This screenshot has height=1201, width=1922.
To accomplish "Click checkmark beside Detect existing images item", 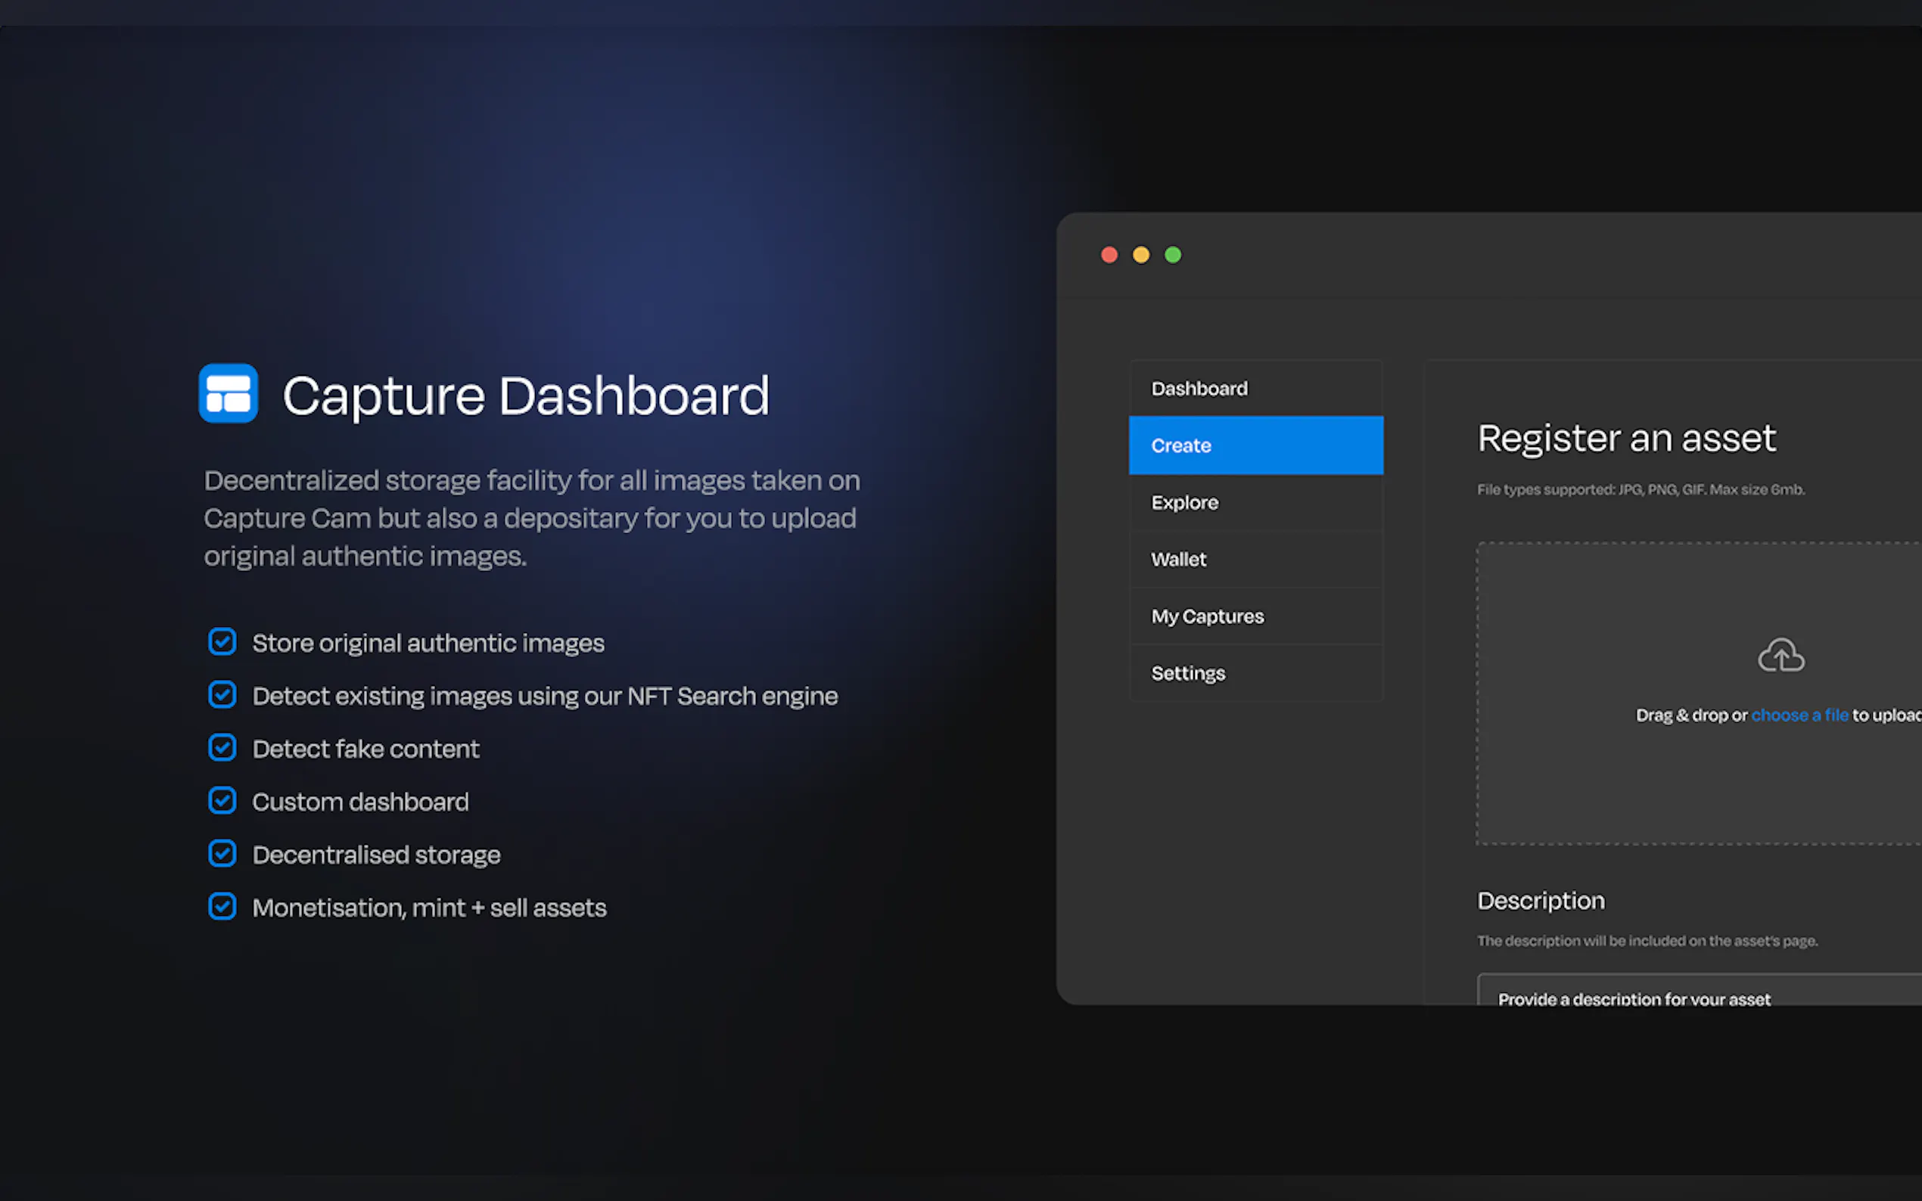I will pos(222,695).
